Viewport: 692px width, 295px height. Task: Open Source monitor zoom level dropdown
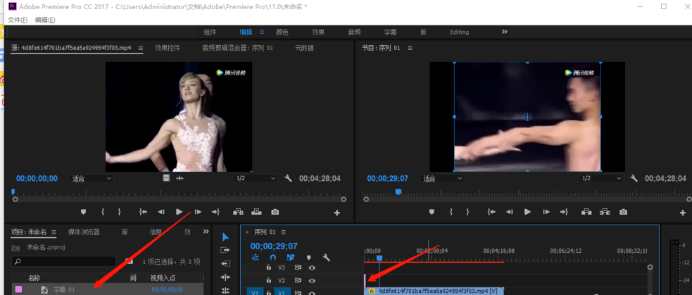click(92, 179)
